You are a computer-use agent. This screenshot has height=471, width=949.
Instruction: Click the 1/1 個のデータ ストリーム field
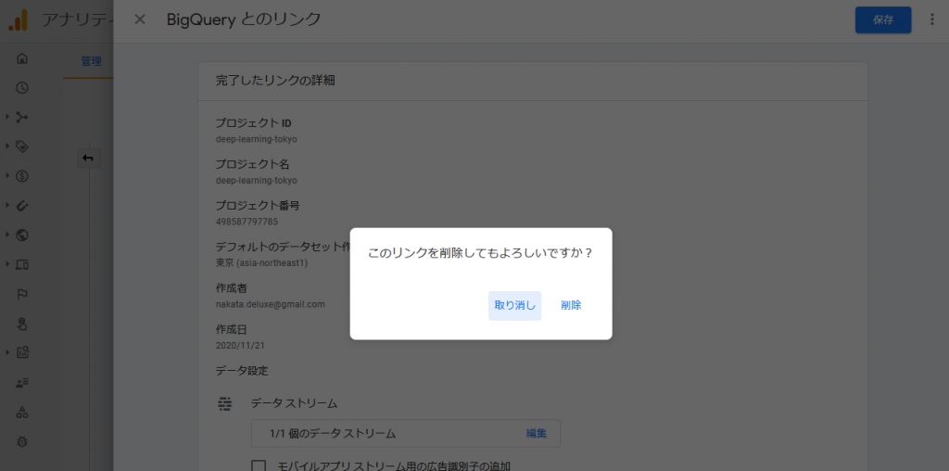pos(406,434)
